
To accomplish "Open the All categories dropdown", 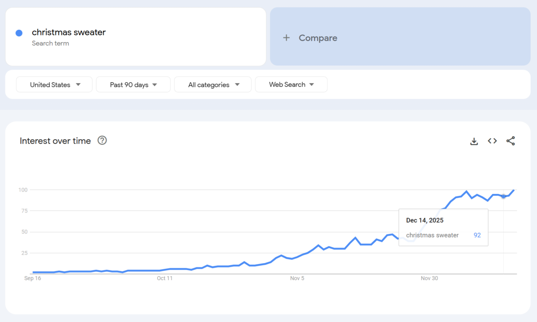I will coord(212,84).
